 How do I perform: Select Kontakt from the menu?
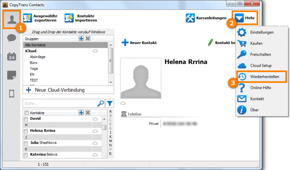[x=262, y=99]
